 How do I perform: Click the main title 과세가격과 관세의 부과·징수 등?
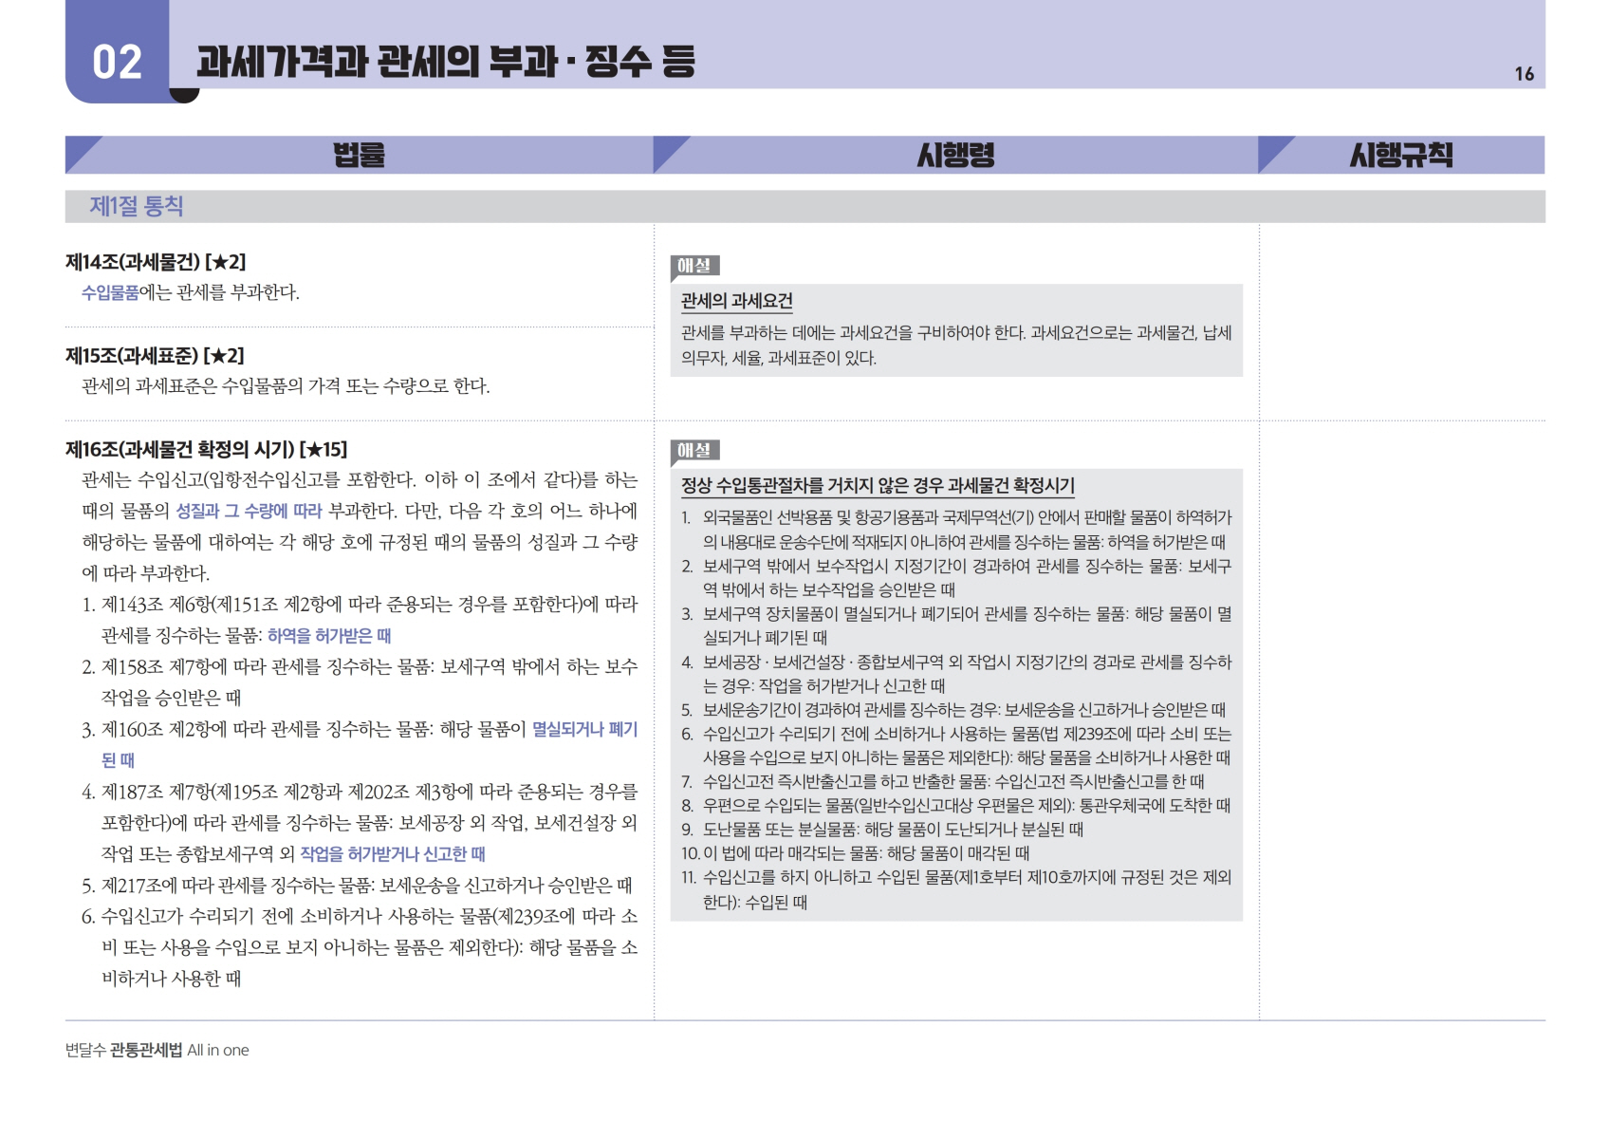[x=446, y=62]
